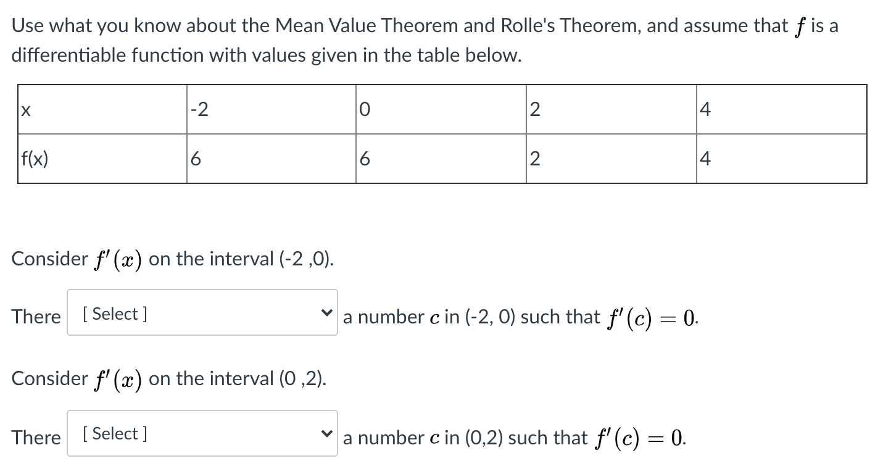Click the text Consider f'(x) on interval (-2,0)
This screenshot has width=891, height=474.
173,258
